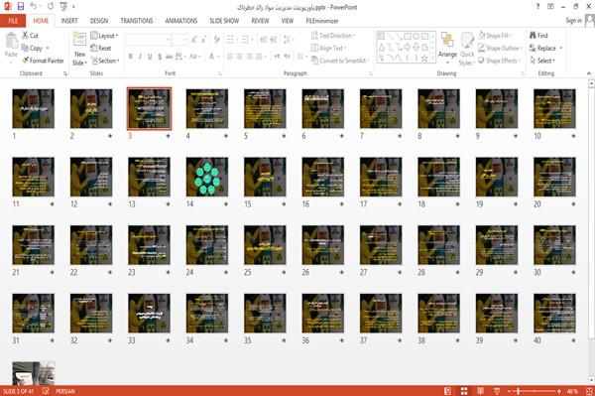
Task: Toggle text Shadow formatting
Action: pos(160,57)
